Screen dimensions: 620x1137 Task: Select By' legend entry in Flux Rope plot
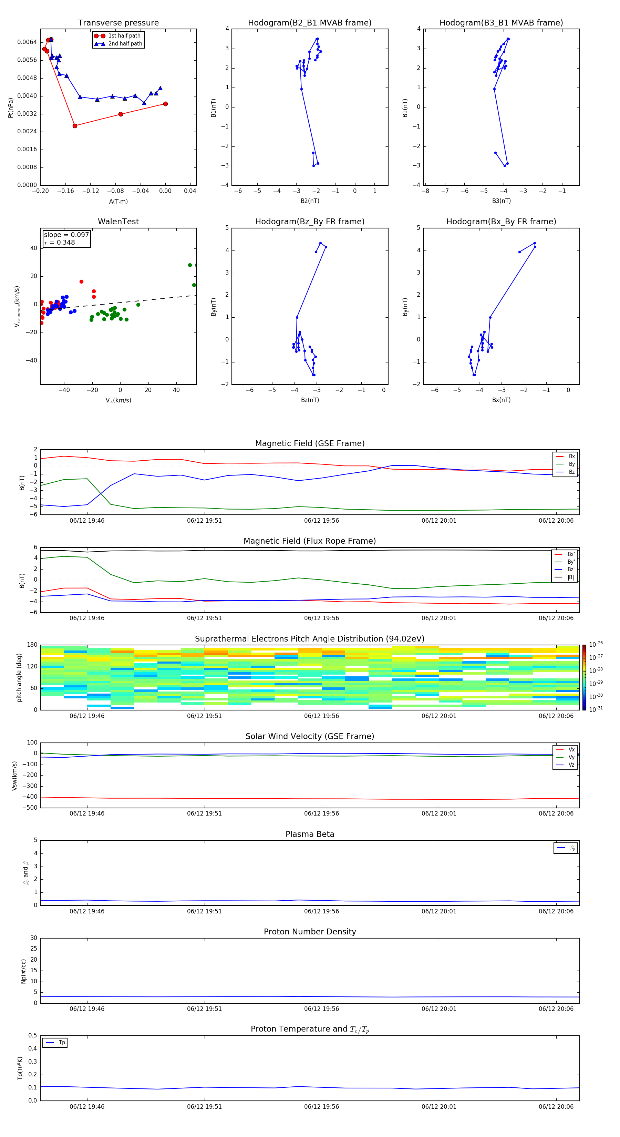coord(565,562)
